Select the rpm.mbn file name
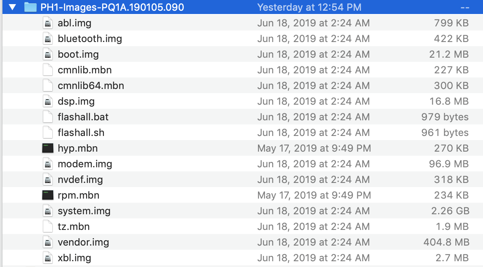 (x=79, y=196)
